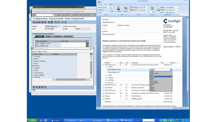The width and height of the screenshot is (217, 122).
Task: Open the BIKE_FRAME_COLOR dropdown showing BROWN
Action: pyautogui.click(x=171, y=70)
